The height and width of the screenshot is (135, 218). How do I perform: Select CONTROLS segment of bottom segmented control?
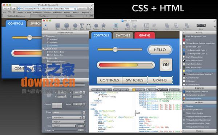pyautogui.click(x=110, y=80)
